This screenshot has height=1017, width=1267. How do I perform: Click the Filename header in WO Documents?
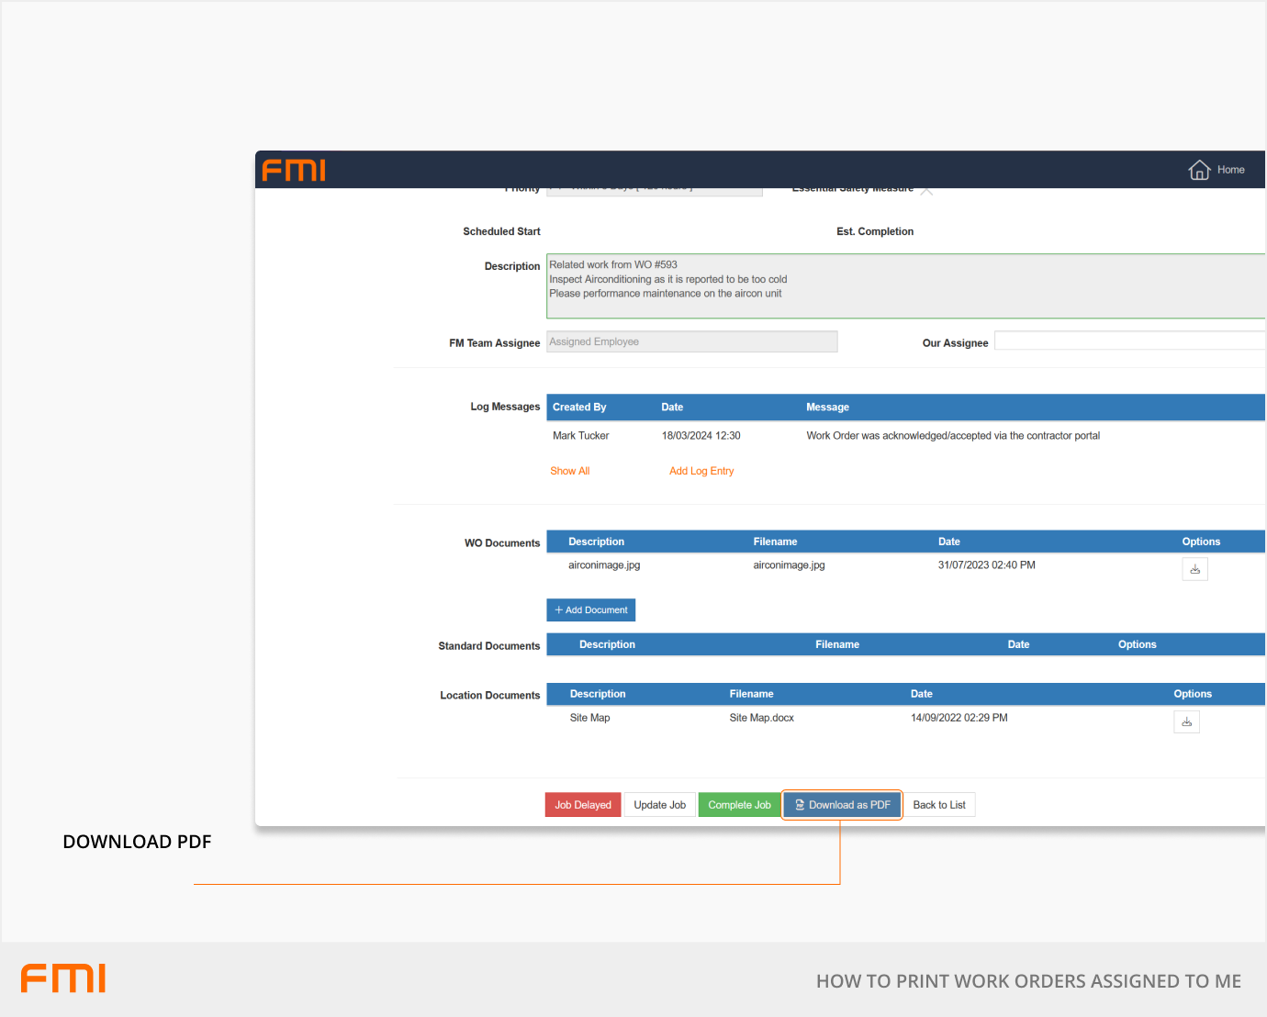click(x=775, y=542)
